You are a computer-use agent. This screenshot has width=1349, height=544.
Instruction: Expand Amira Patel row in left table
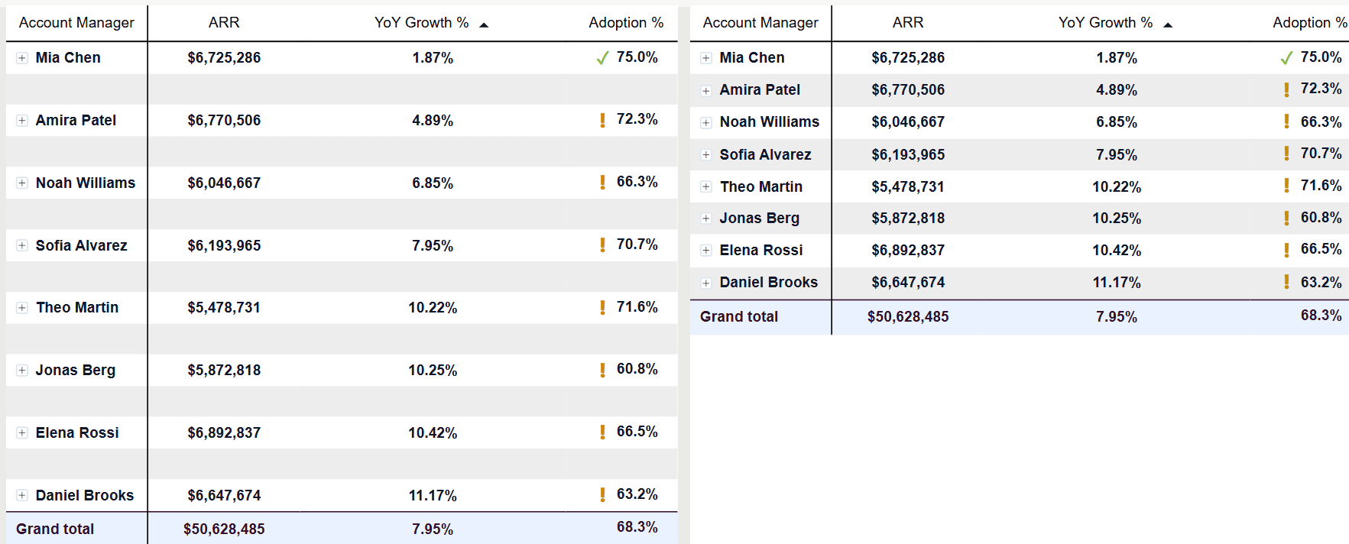pyautogui.click(x=22, y=121)
